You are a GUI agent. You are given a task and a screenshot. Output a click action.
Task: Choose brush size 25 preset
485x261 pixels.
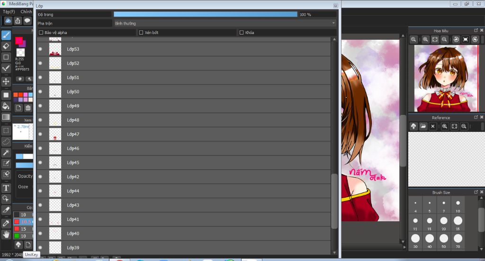click(458, 223)
